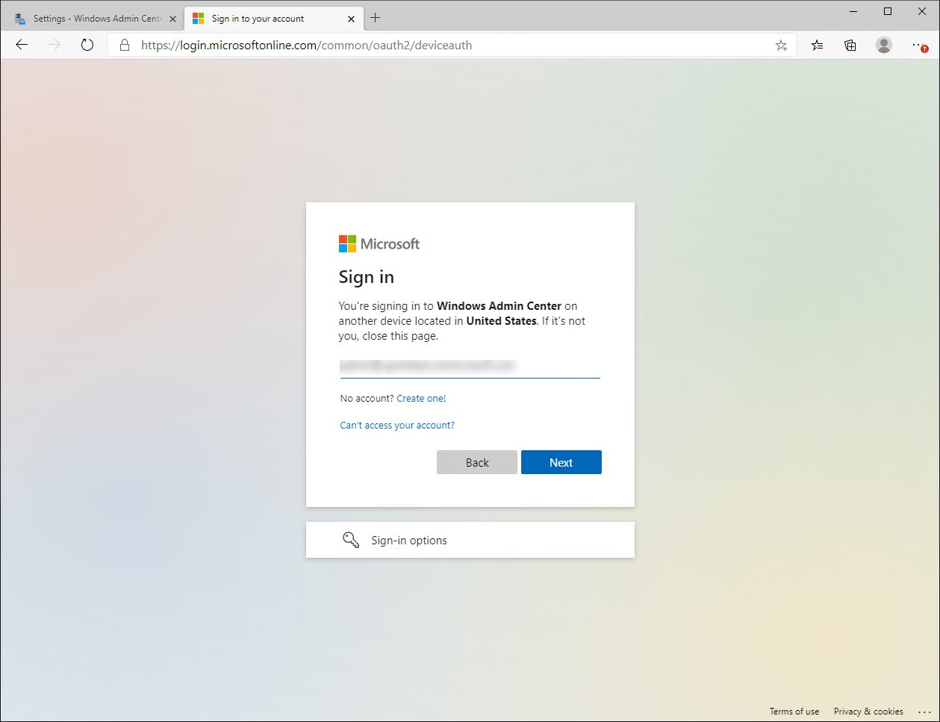Screen dimensions: 940x722
Task: Close the Sign in to your account tab
Action: tap(351, 18)
